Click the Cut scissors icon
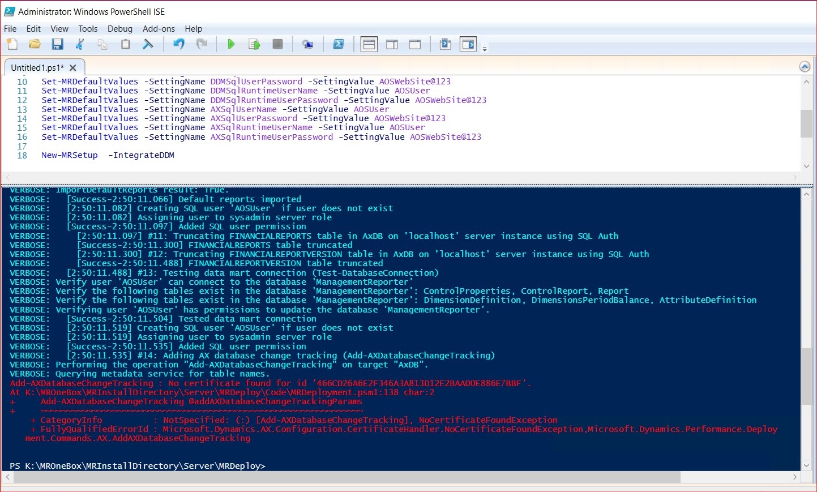Screen dimensions: 817x492 [80, 44]
